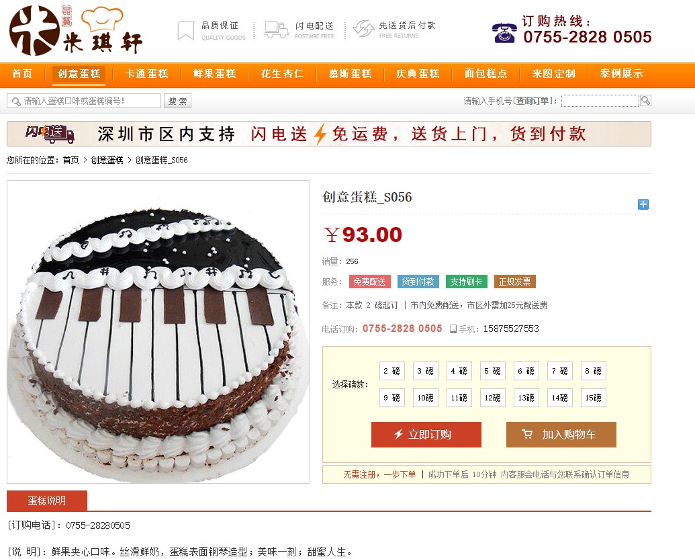Image resolution: width=695 pixels, height=559 pixels.
Task: Click the quality guarantee bookmark icon
Action: click(186, 31)
